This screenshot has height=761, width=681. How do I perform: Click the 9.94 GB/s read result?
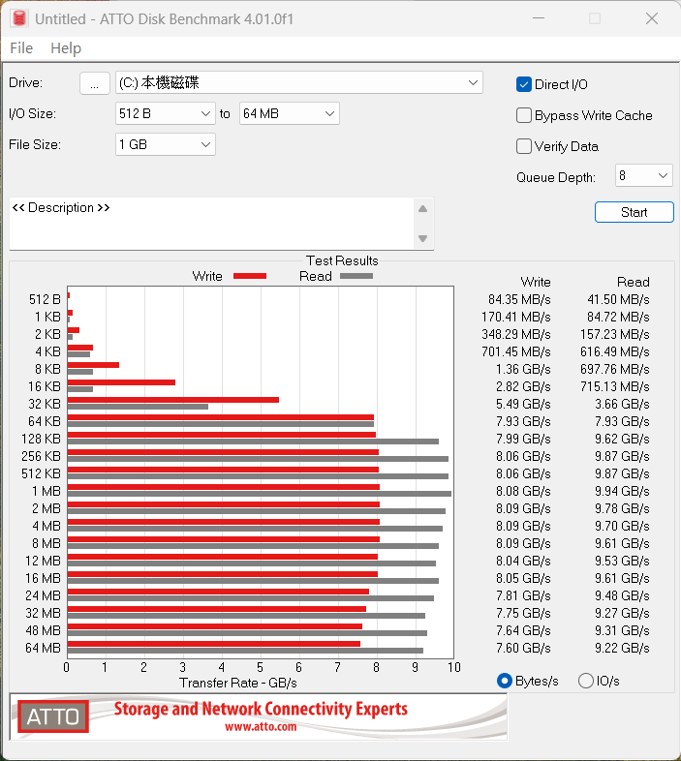pyautogui.click(x=622, y=491)
